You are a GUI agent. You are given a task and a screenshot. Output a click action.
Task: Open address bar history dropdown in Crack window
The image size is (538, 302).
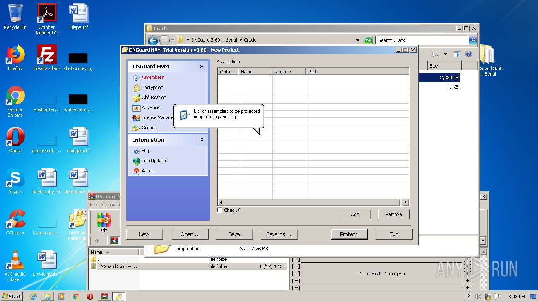(x=358, y=40)
